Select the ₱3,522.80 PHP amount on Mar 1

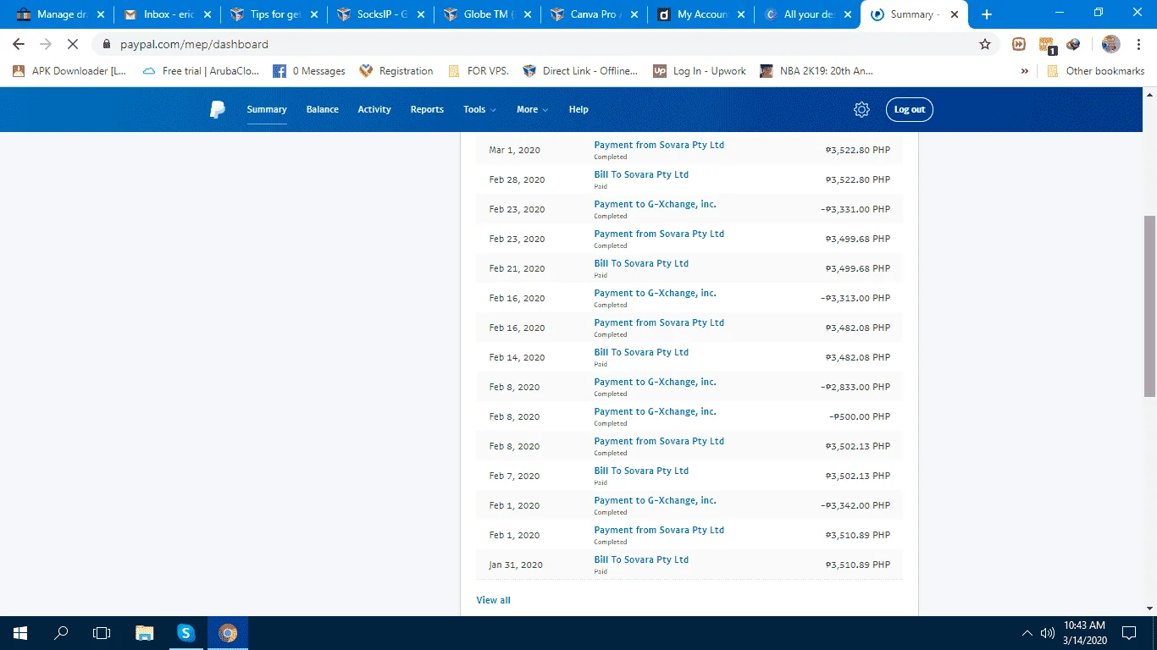pos(857,151)
